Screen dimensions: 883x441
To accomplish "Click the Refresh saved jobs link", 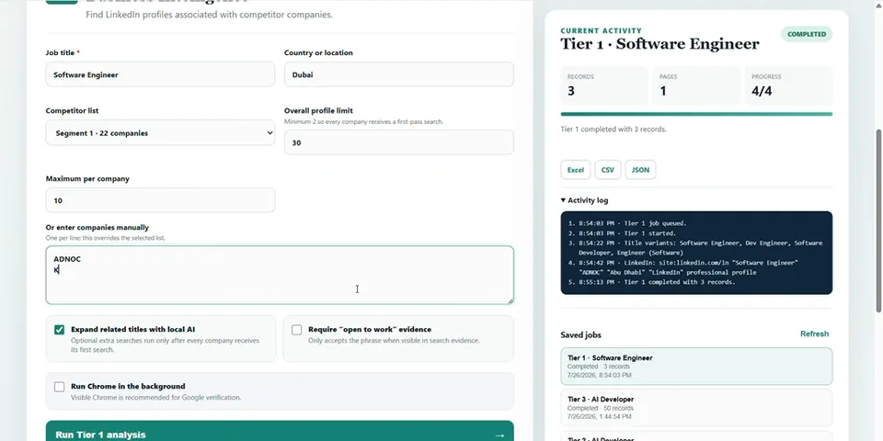I will pyautogui.click(x=814, y=334).
